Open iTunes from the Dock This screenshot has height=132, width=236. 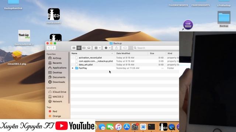[x=118, y=127]
